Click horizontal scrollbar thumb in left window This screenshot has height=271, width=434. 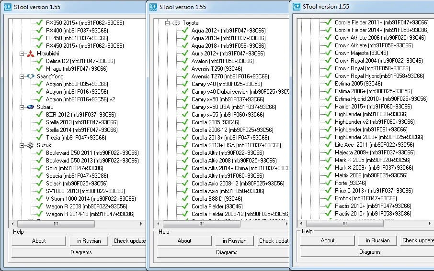pyautogui.click(x=56, y=224)
